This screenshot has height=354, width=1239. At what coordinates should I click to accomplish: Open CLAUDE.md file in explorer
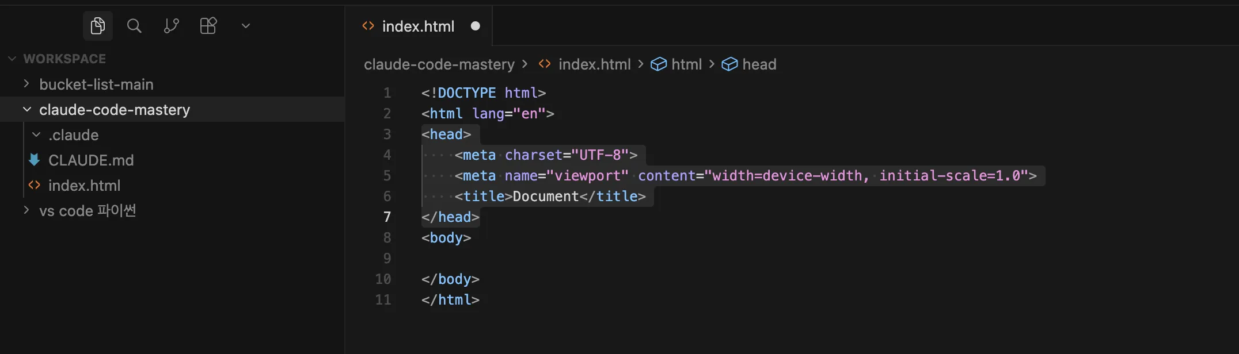point(90,160)
